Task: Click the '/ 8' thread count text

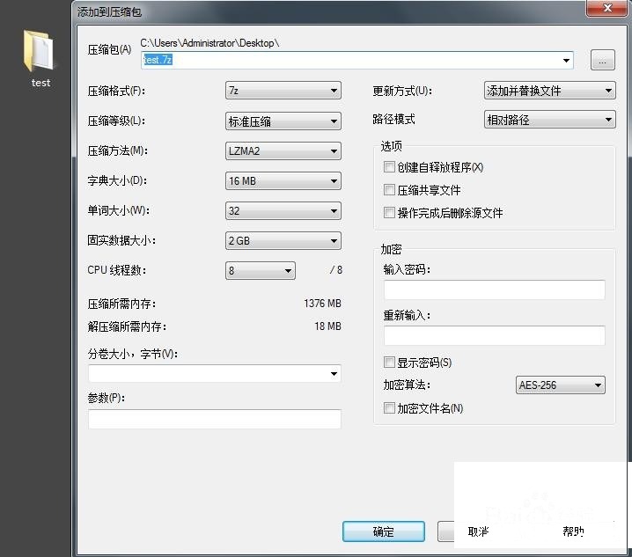Action: 335,270
